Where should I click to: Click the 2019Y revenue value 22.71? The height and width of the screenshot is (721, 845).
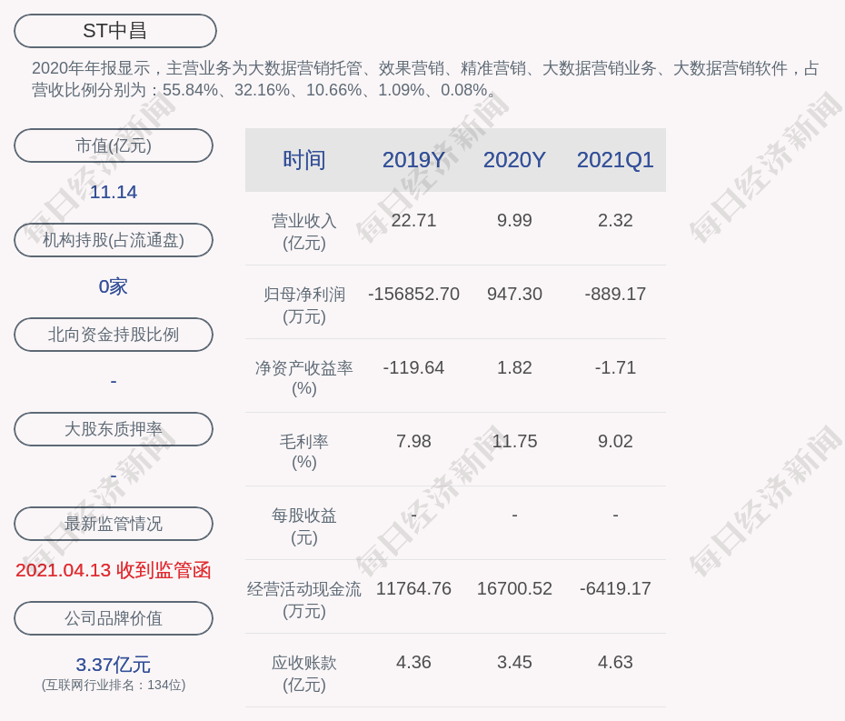[413, 220]
